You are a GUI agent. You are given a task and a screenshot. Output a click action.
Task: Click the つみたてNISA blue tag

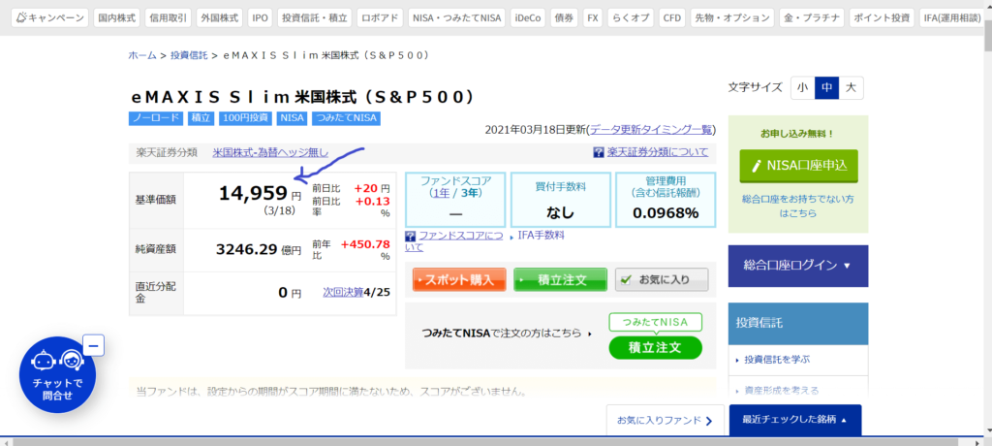[x=346, y=118]
